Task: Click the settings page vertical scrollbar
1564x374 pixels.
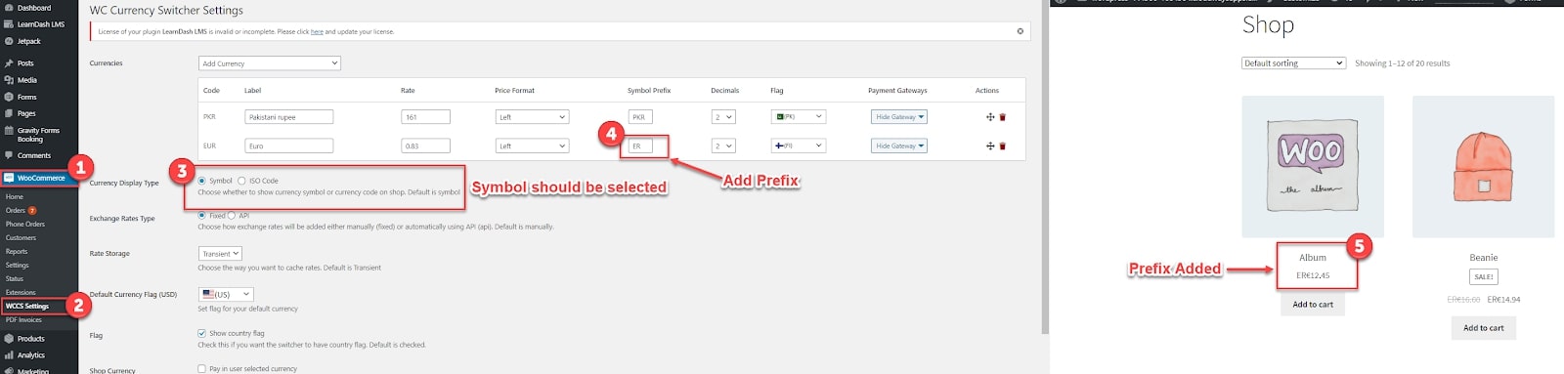Action: click(x=1044, y=166)
